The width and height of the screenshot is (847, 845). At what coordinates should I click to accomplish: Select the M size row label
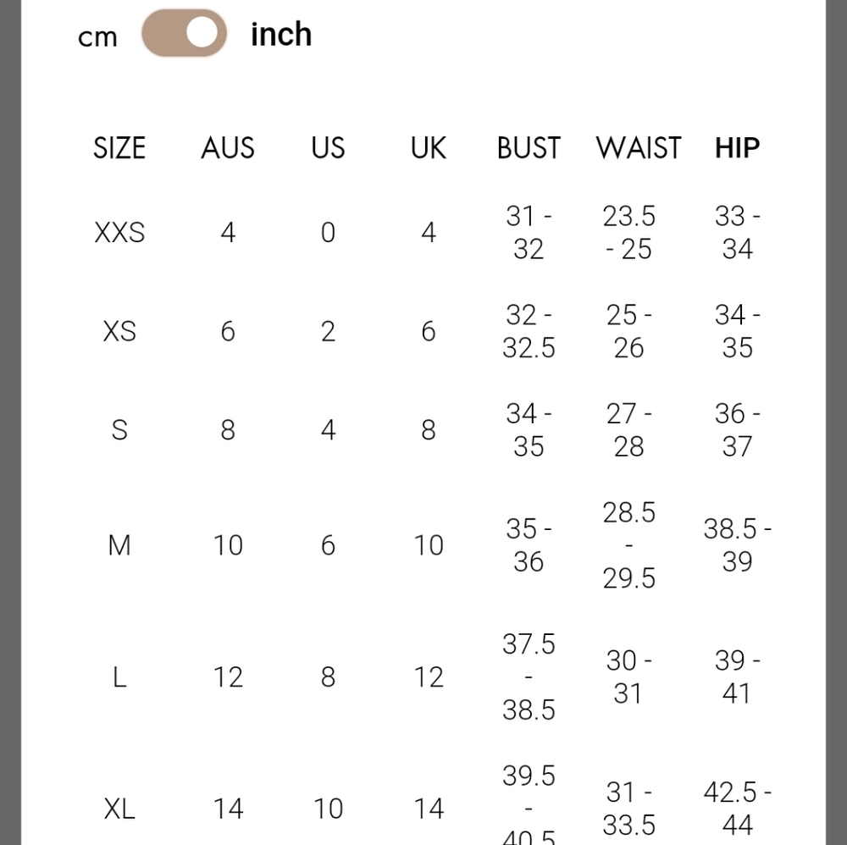pos(119,544)
